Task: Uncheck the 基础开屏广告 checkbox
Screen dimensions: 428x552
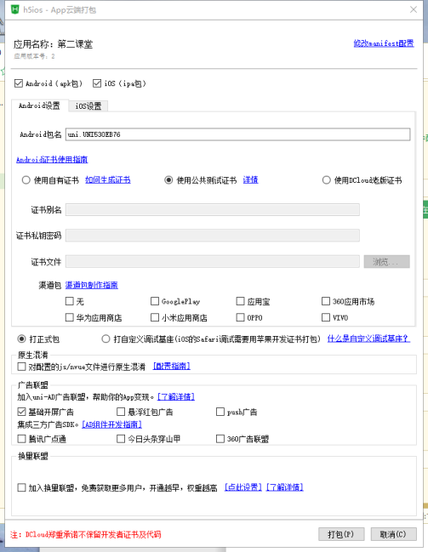Action: pyautogui.click(x=21, y=412)
